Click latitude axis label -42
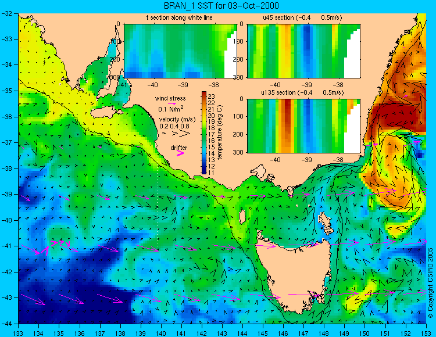This screenshot has height=337, width=436. (6, 272)
